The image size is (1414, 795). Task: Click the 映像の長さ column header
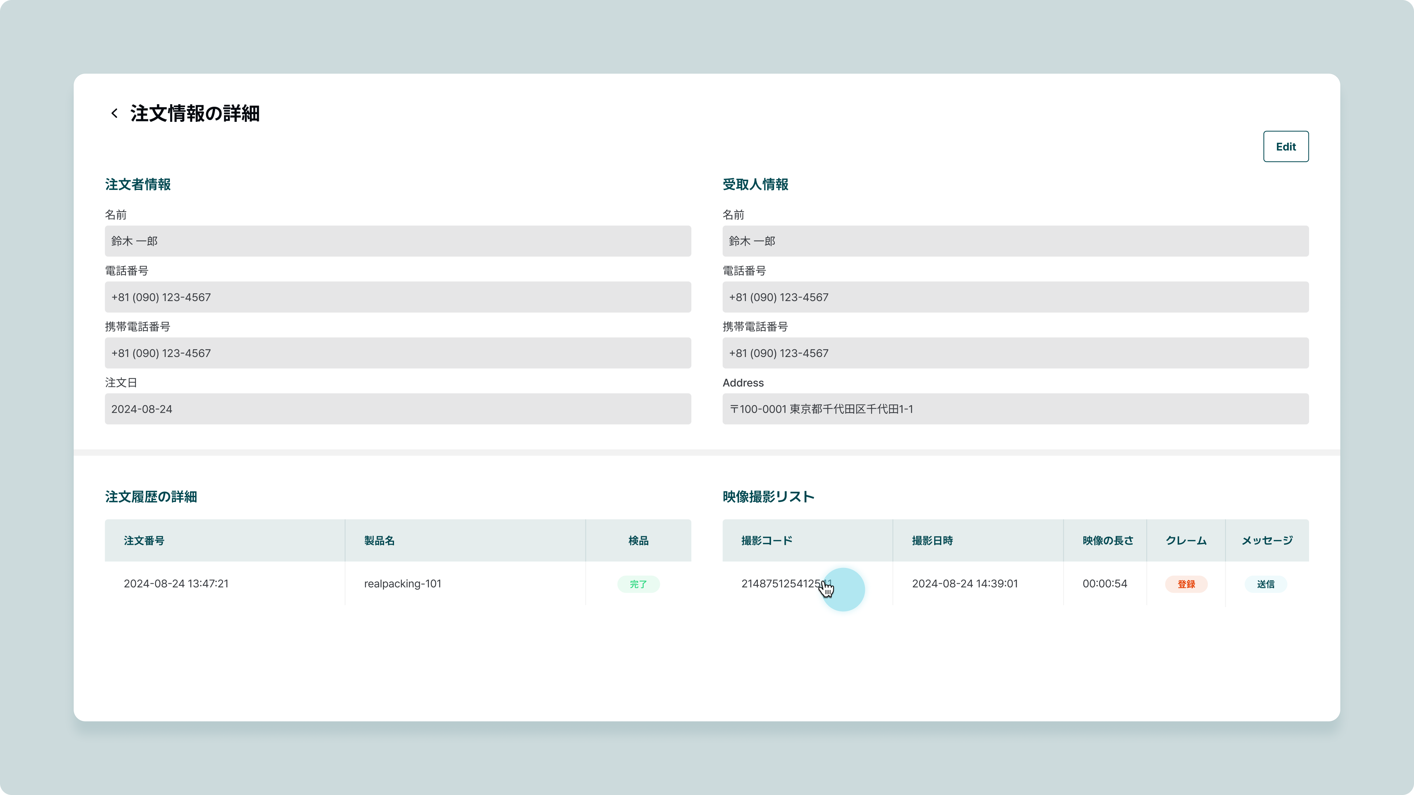pos(1107,540)
